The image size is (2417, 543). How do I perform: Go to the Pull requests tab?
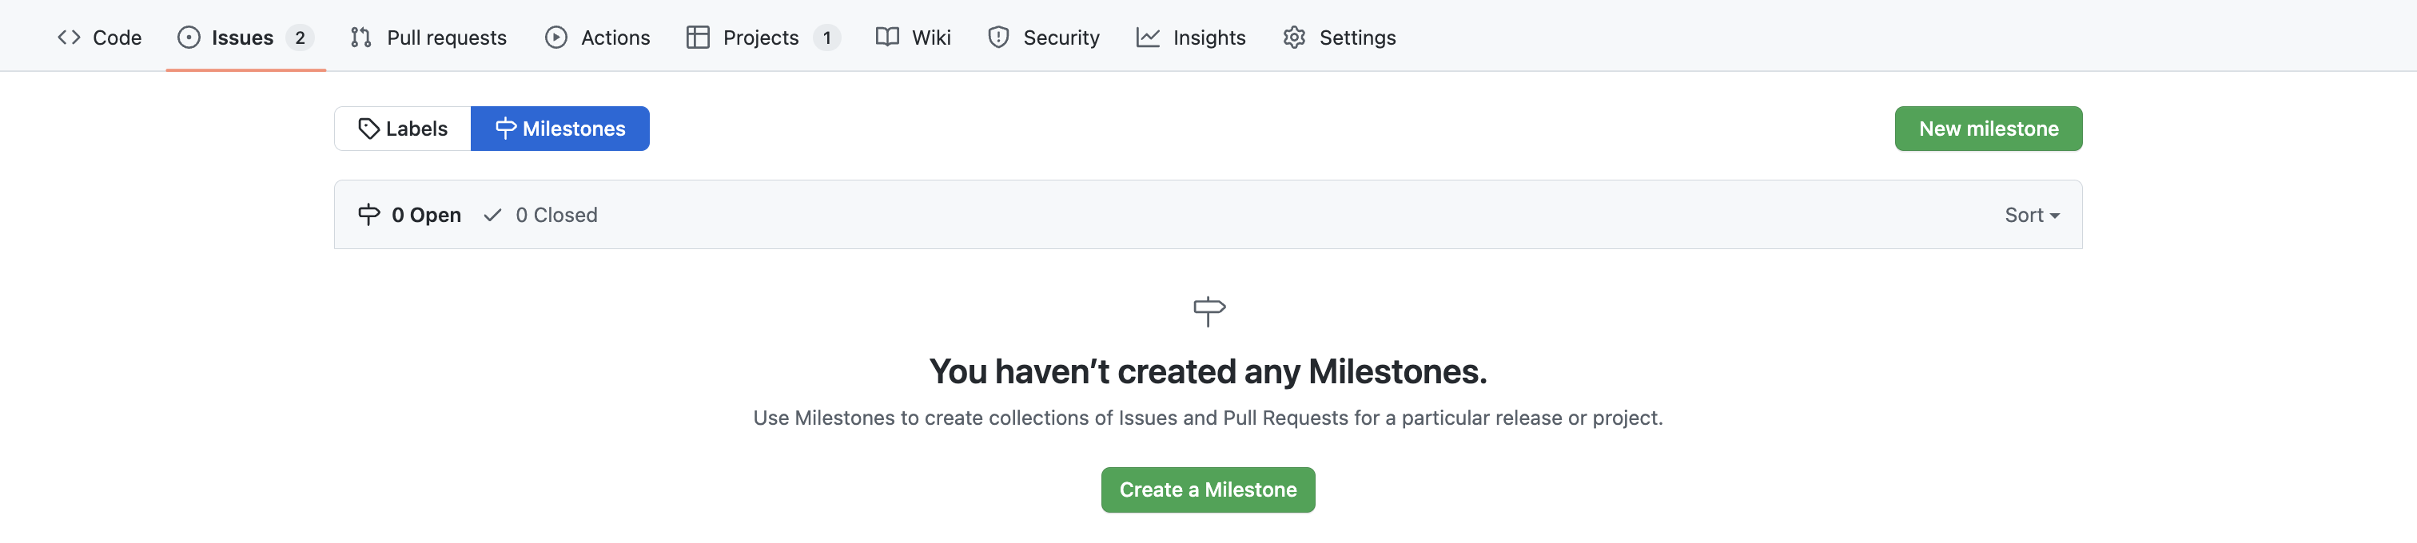coord(446,38)
